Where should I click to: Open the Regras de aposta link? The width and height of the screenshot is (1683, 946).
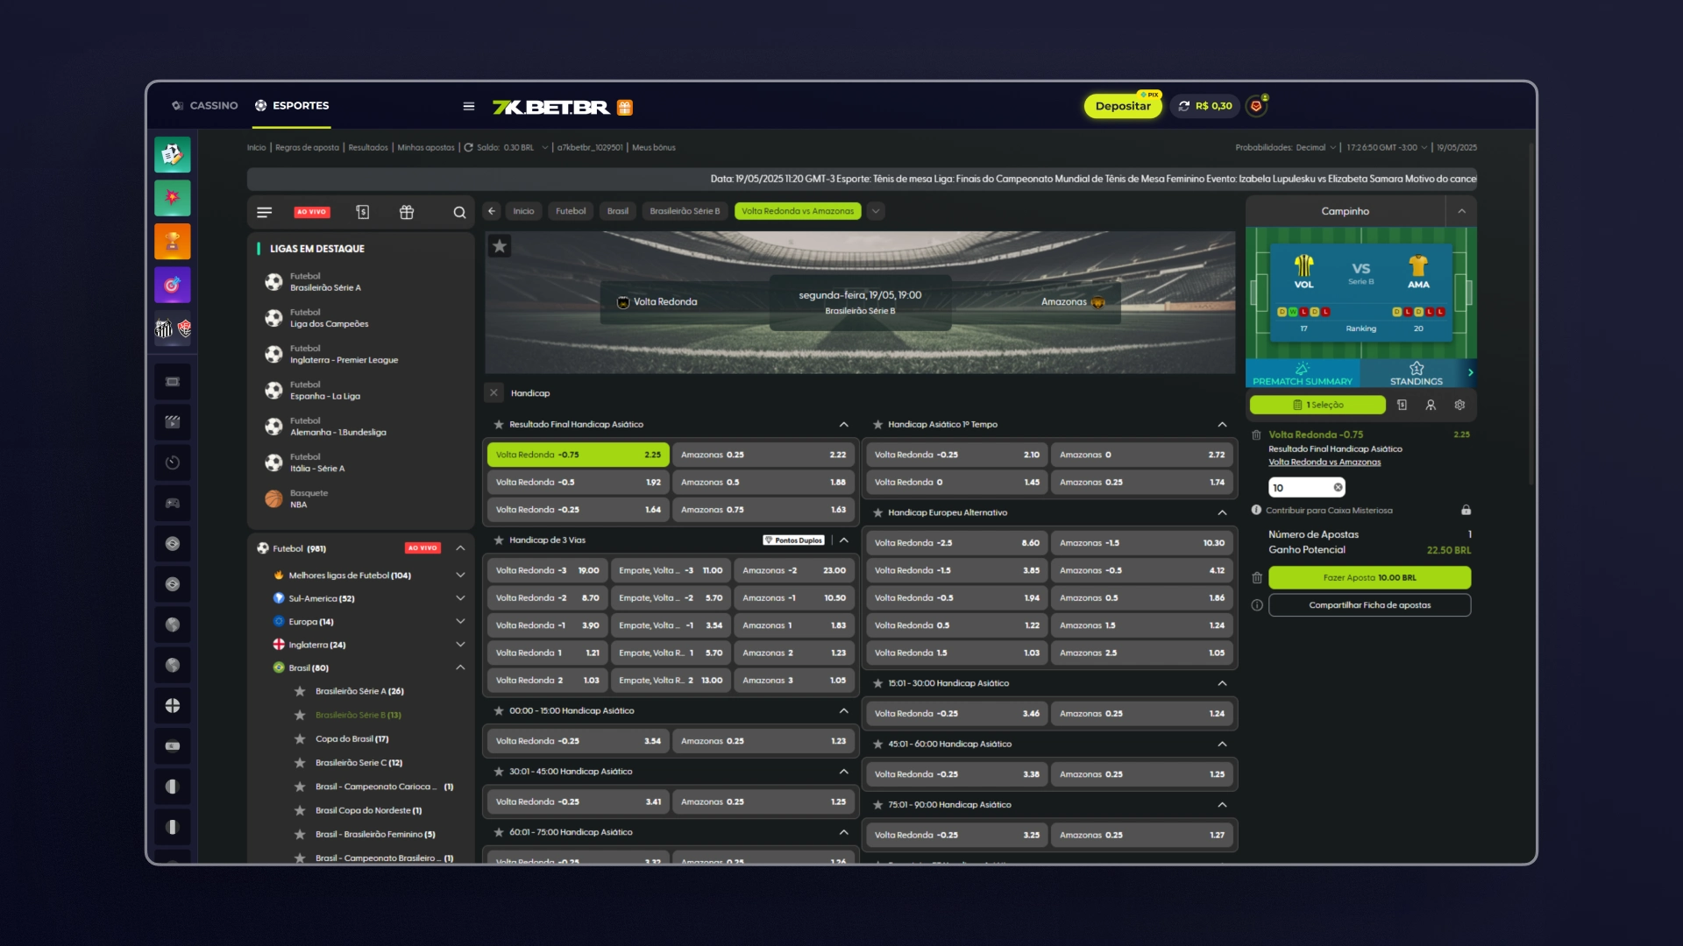(307, 147)
